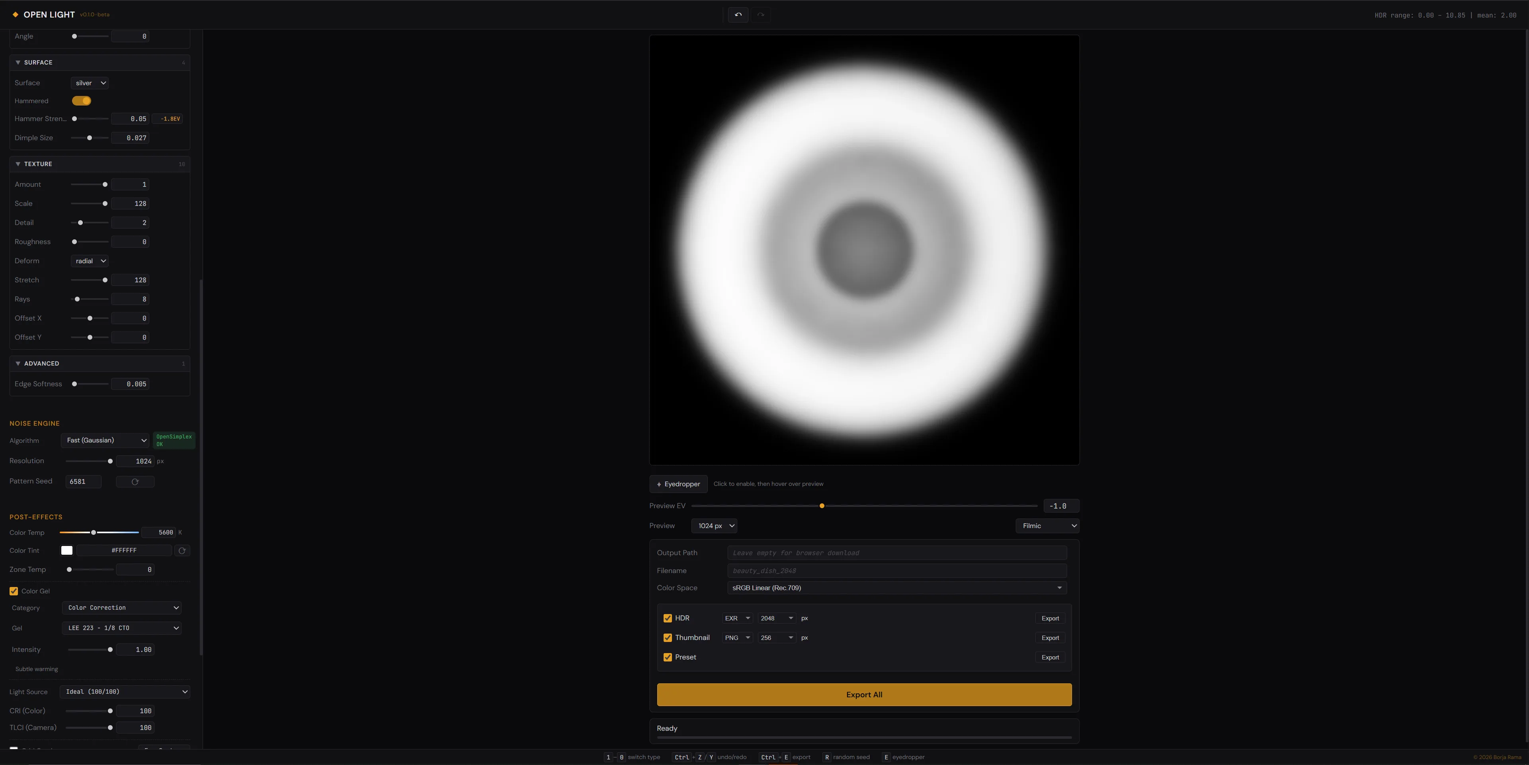This screenshot has height=765, width=1529.
Task: Change the Deform dropdown from radial
Action: (89, 261)
